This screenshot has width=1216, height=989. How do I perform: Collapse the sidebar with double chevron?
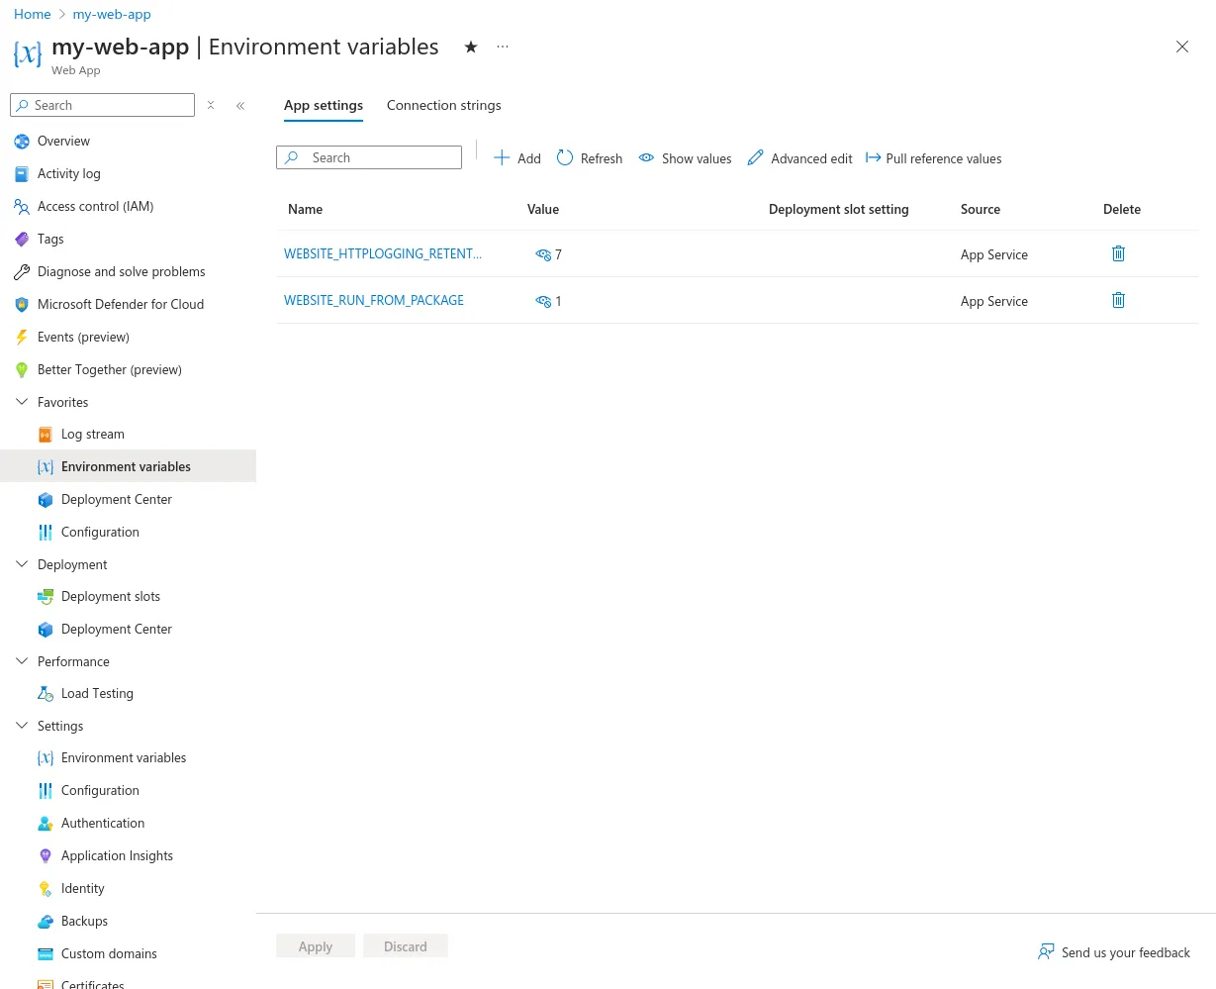tap(240, 105)
